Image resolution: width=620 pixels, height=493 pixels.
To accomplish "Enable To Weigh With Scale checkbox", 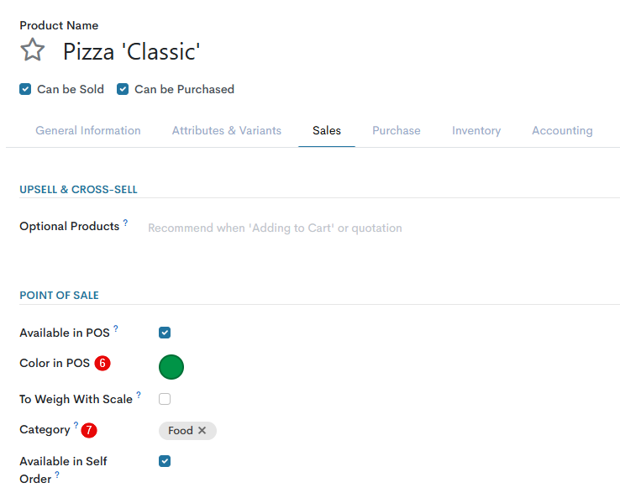I will tap(165, 399).
